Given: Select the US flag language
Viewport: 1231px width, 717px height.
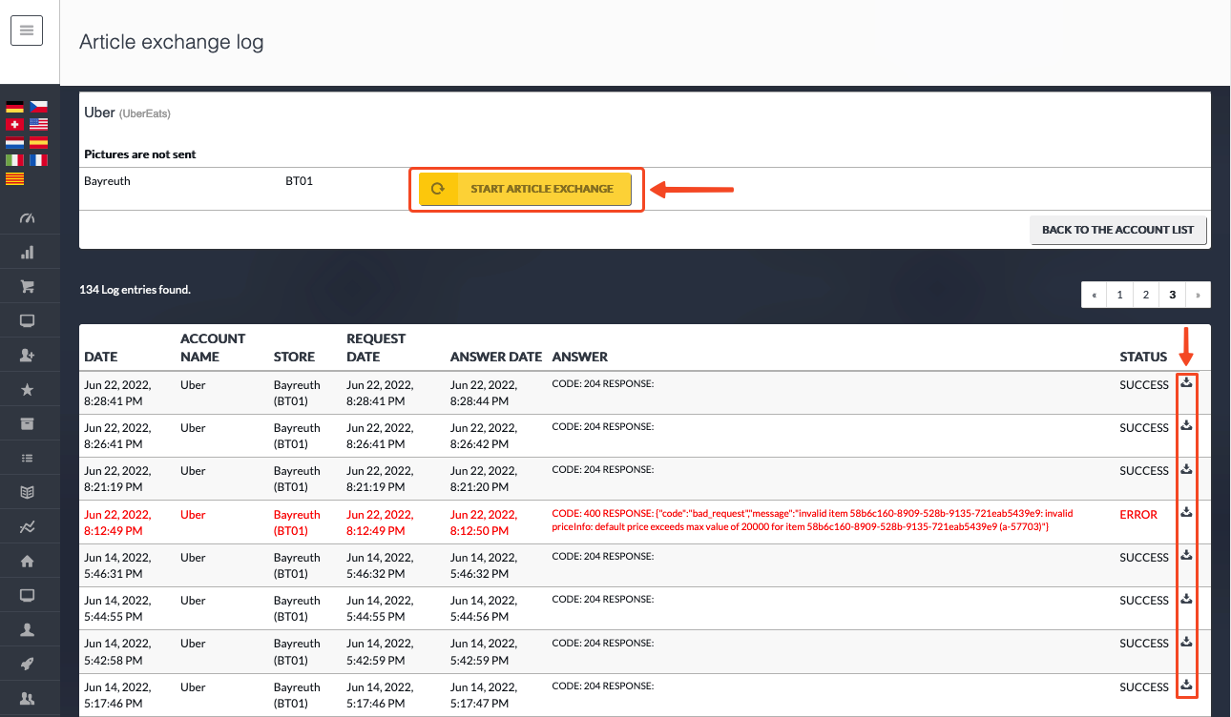Looking at the screenshot, I should pos(38,125).
